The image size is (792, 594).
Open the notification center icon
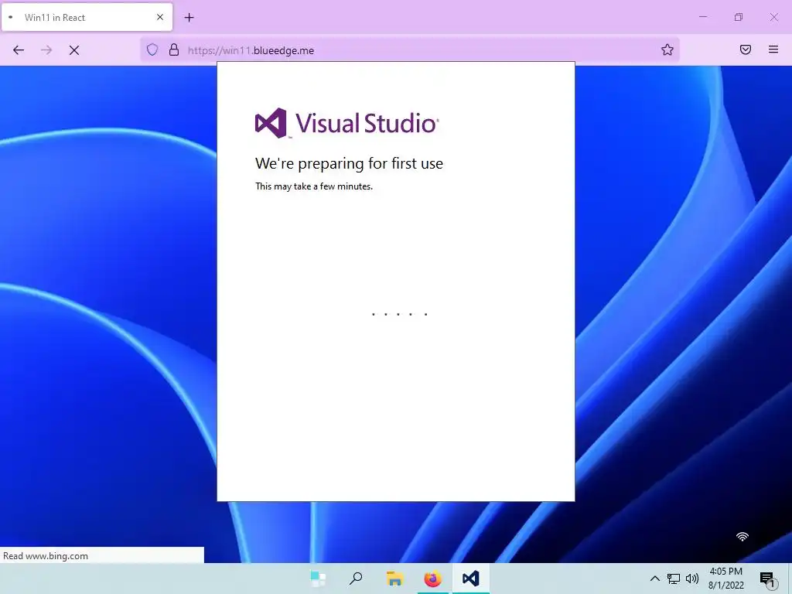[x=767, y=579]
